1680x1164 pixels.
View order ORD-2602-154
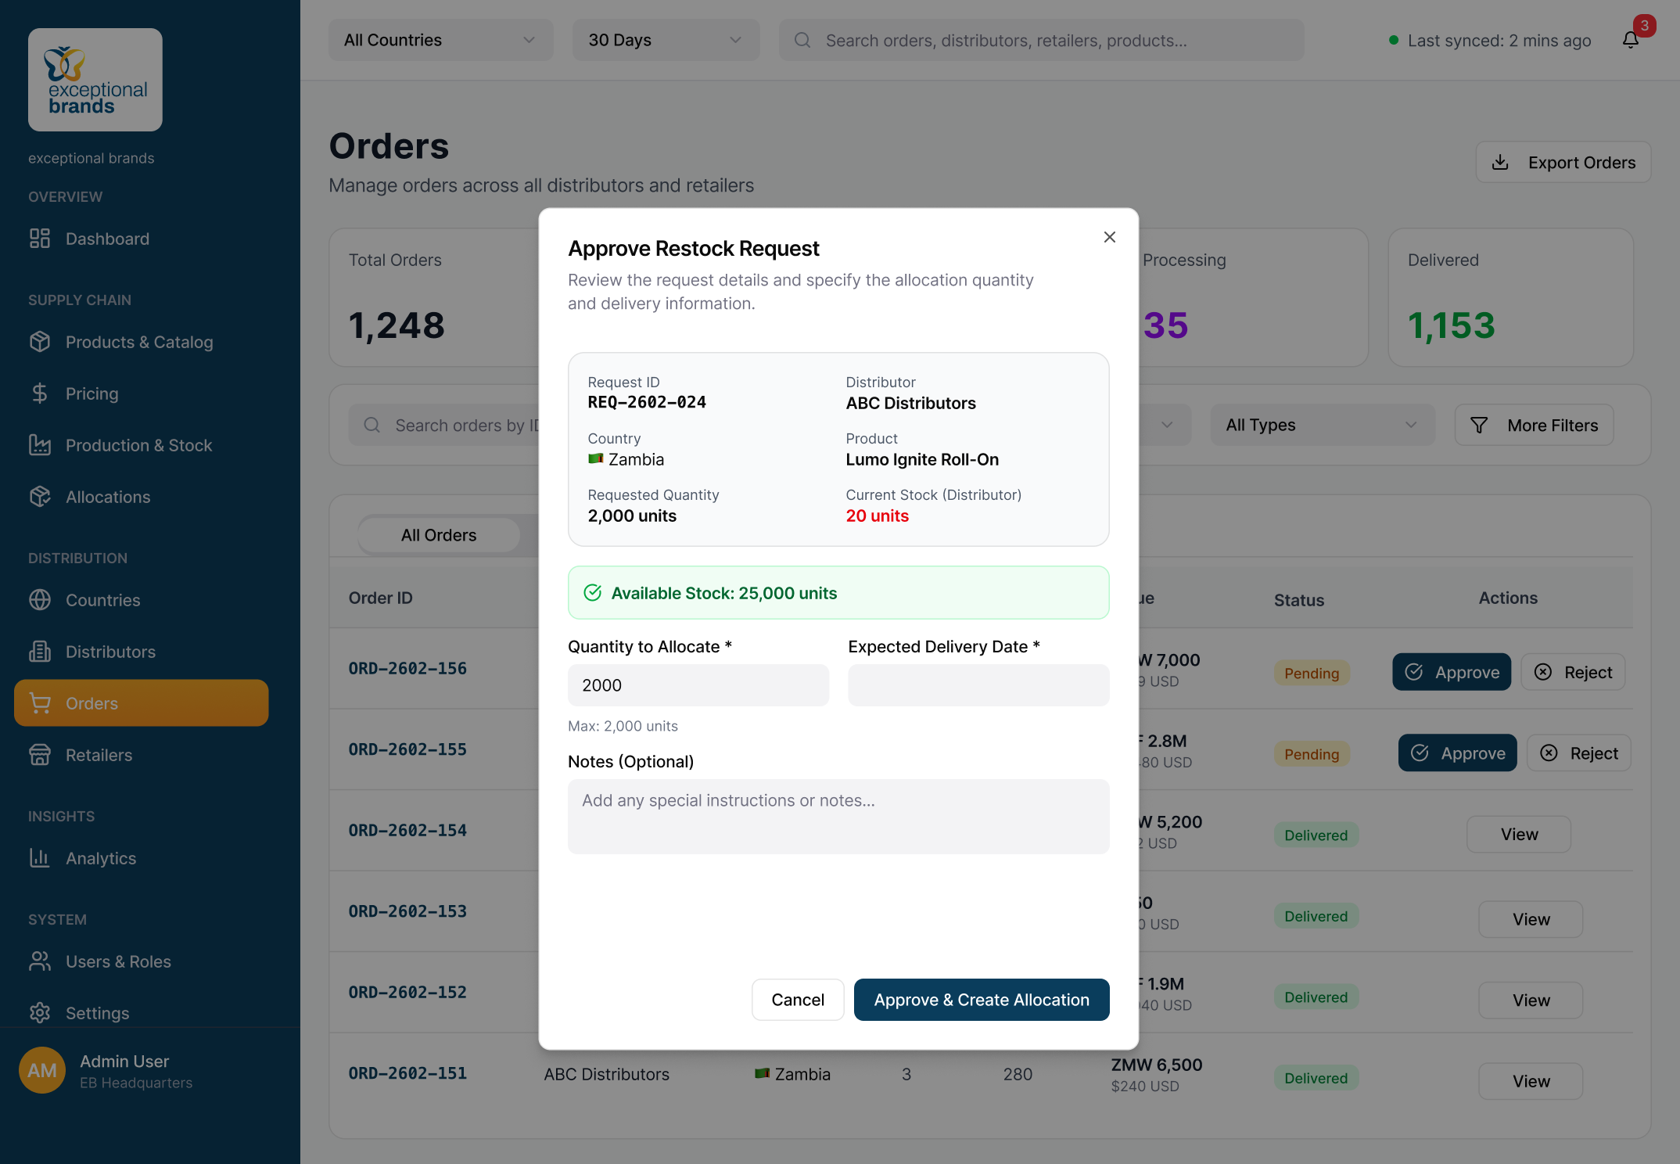tap(1519, 834)
